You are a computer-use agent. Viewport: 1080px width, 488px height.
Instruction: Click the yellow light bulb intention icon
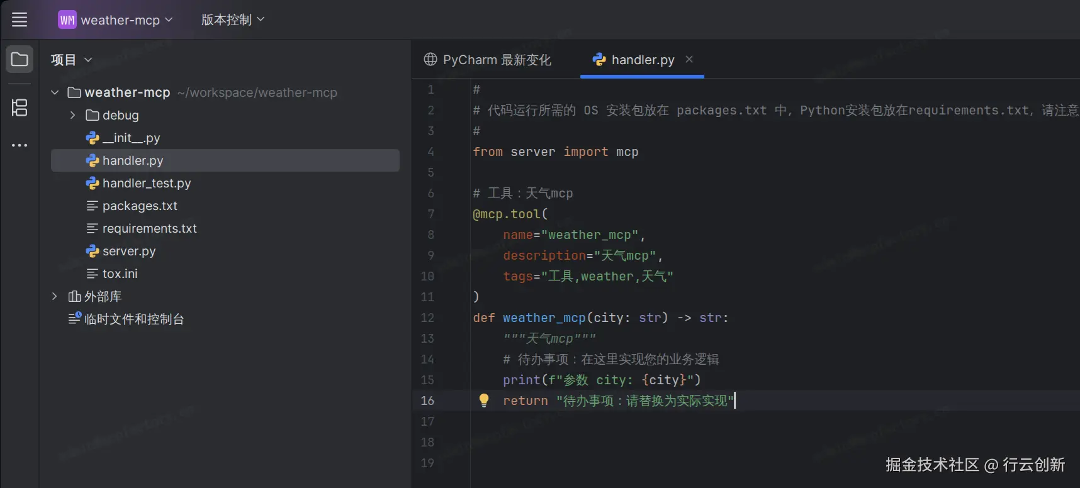[x=483, y=400]
